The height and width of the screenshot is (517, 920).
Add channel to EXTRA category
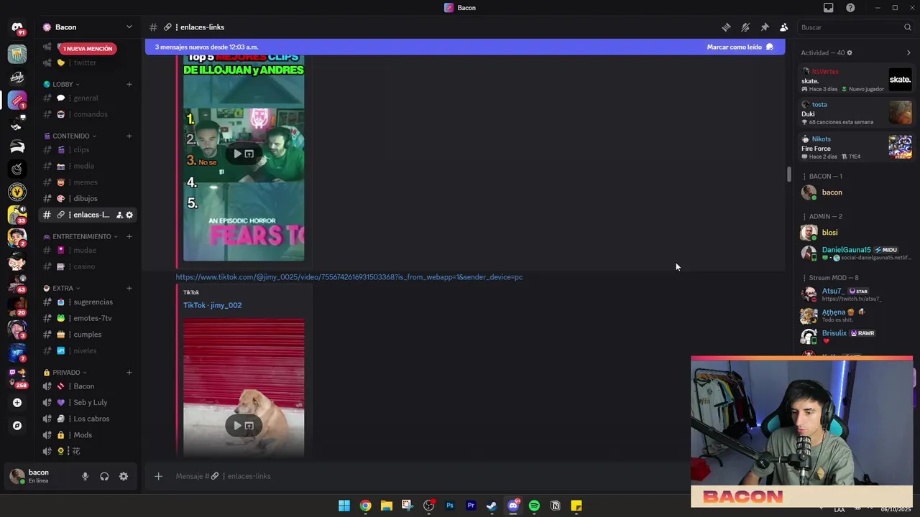[x=129, y=288]
